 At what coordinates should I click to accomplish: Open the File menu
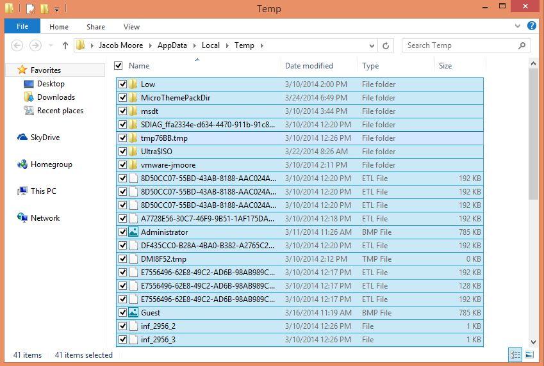click(22, 26)
